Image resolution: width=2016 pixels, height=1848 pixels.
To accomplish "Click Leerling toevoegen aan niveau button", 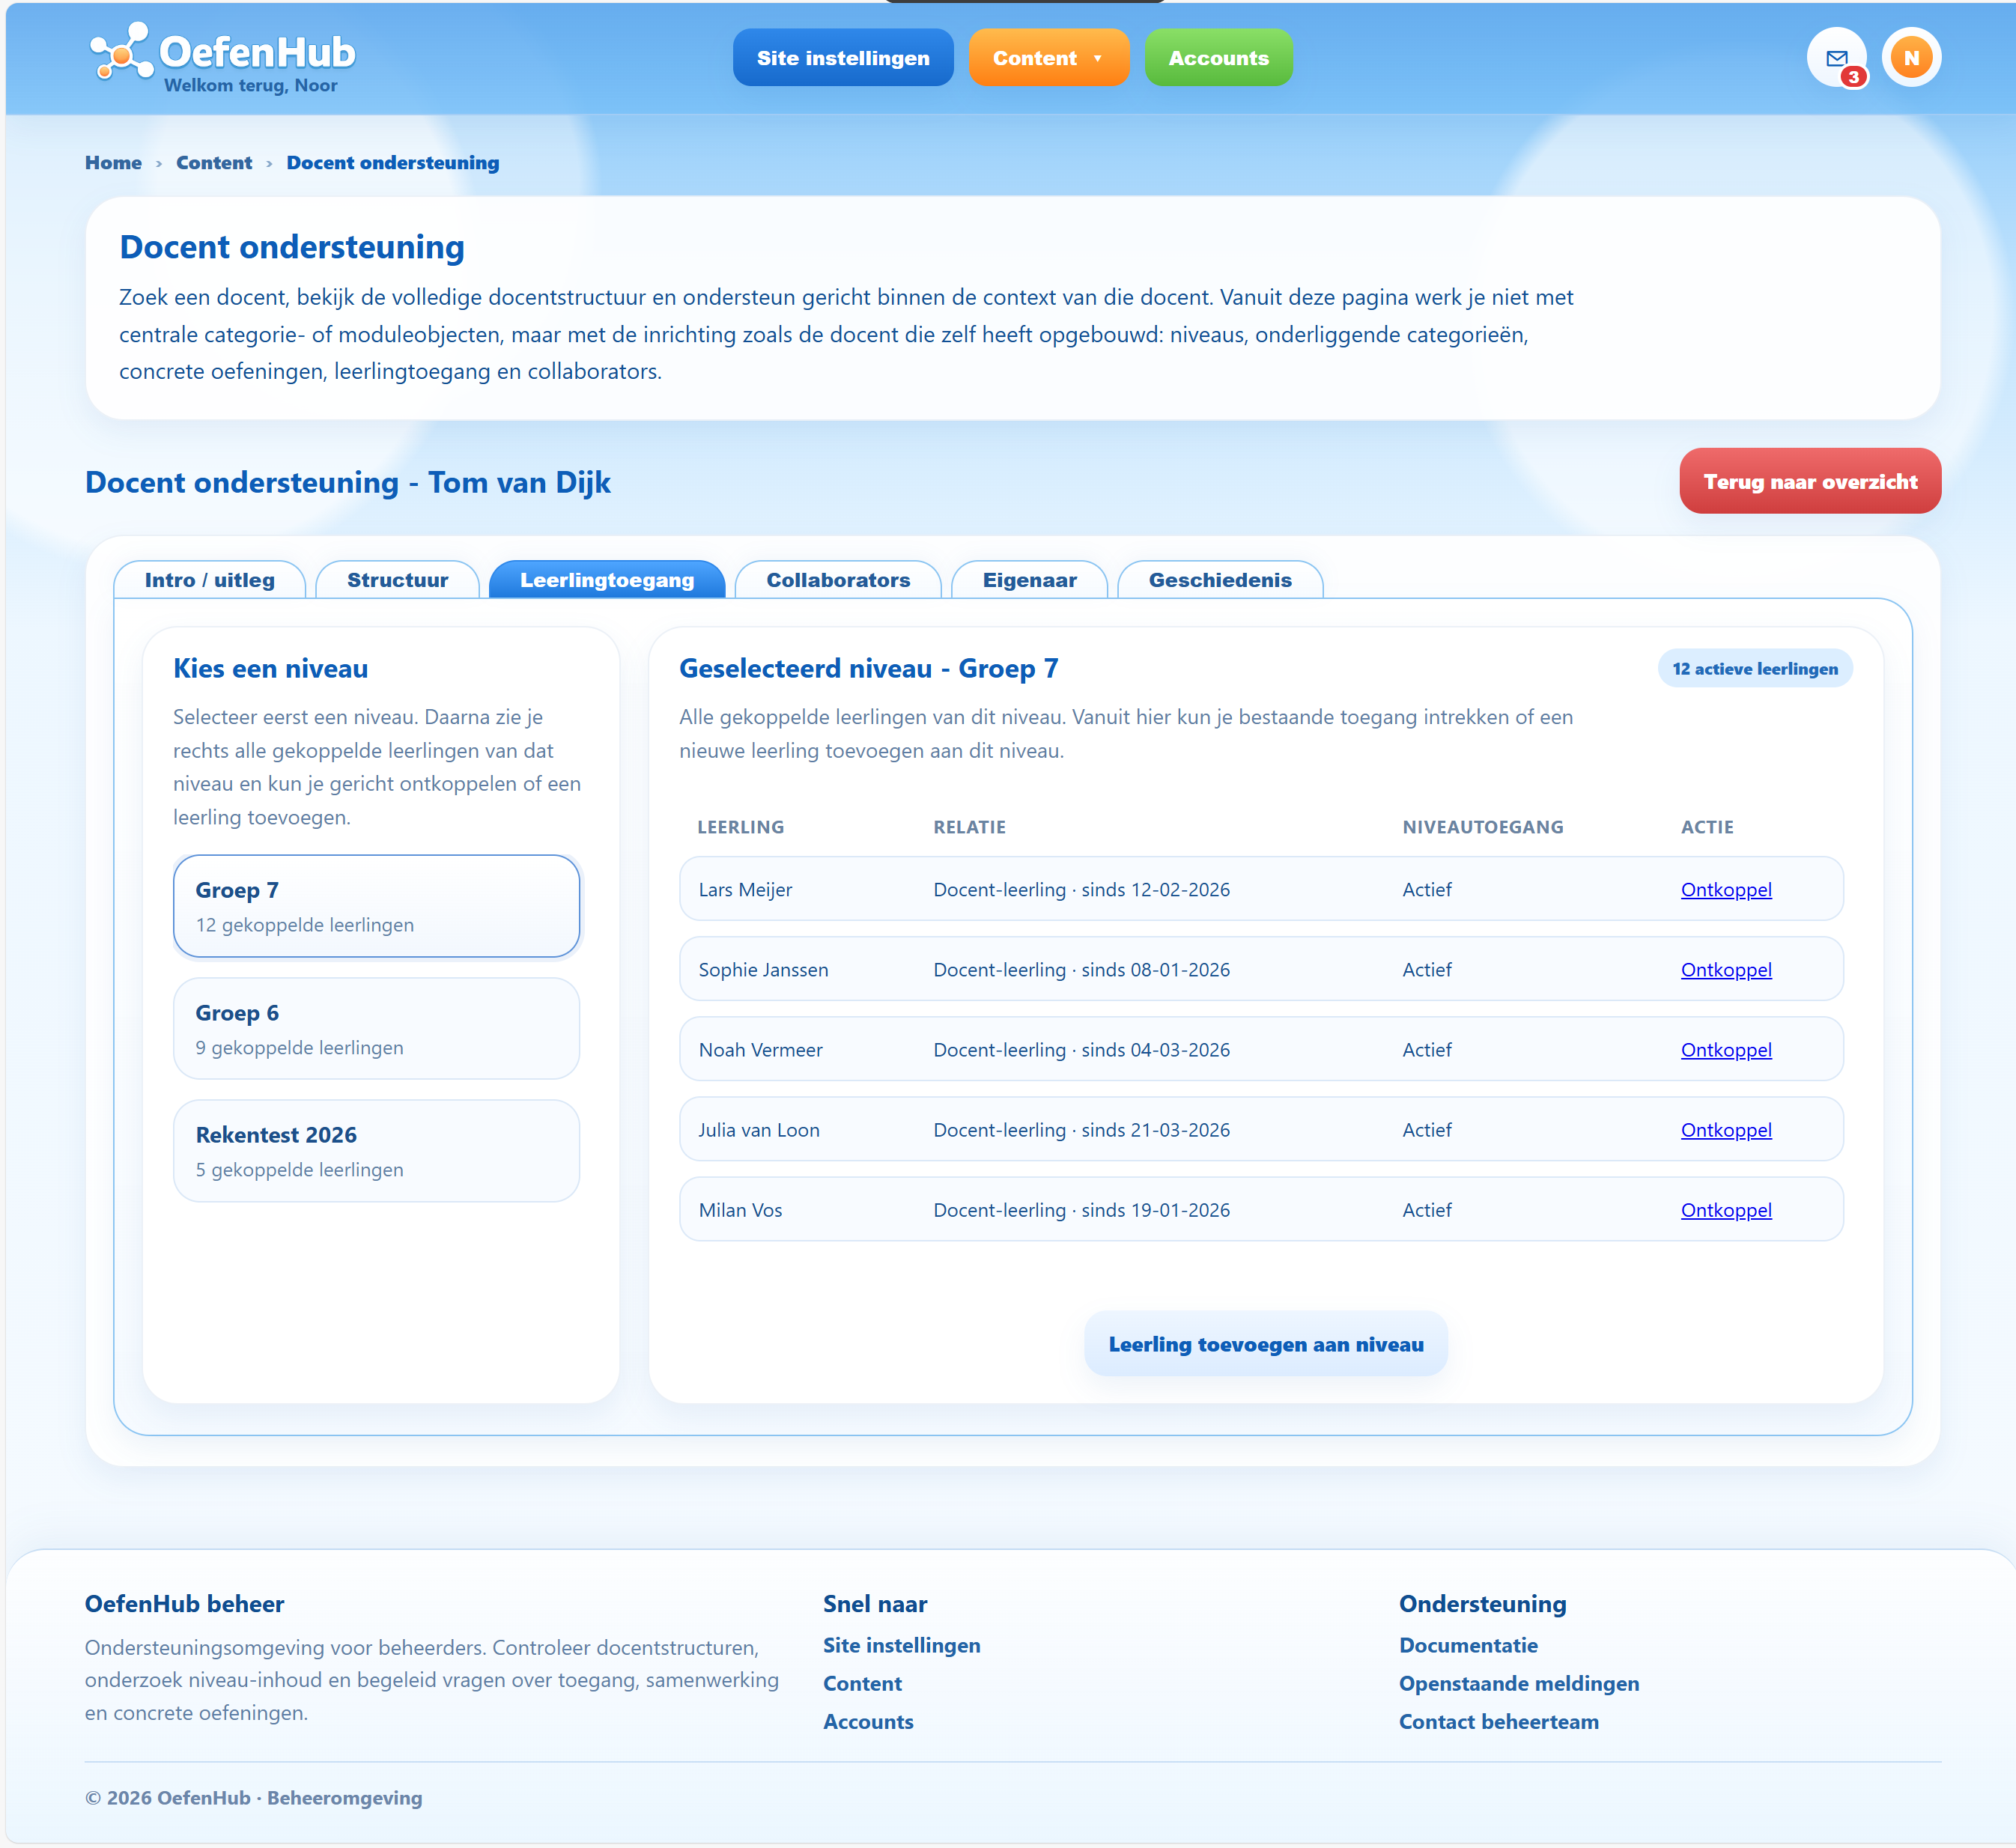I will 1266,1344.
